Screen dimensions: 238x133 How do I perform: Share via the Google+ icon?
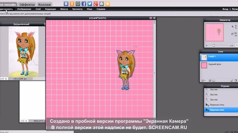(96, 4)
